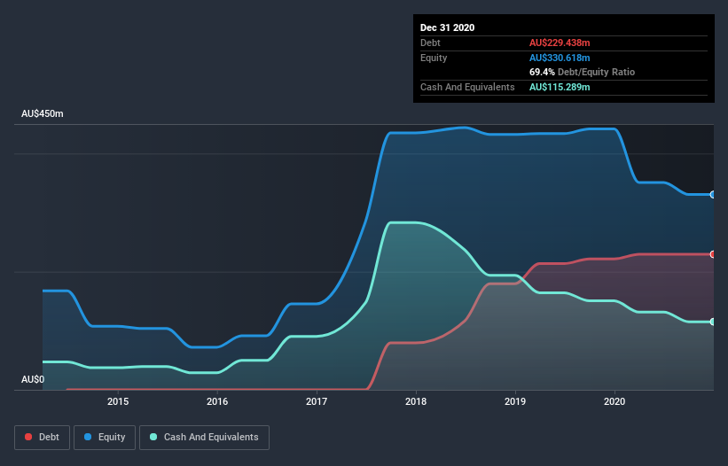The width and height of the screenshot is (728, 466).
Task: Select the 2017 x-axis label
Action: (317, 401)
